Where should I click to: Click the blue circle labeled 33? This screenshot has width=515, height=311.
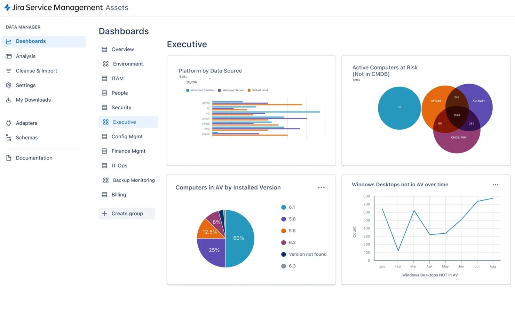point(399,108)
